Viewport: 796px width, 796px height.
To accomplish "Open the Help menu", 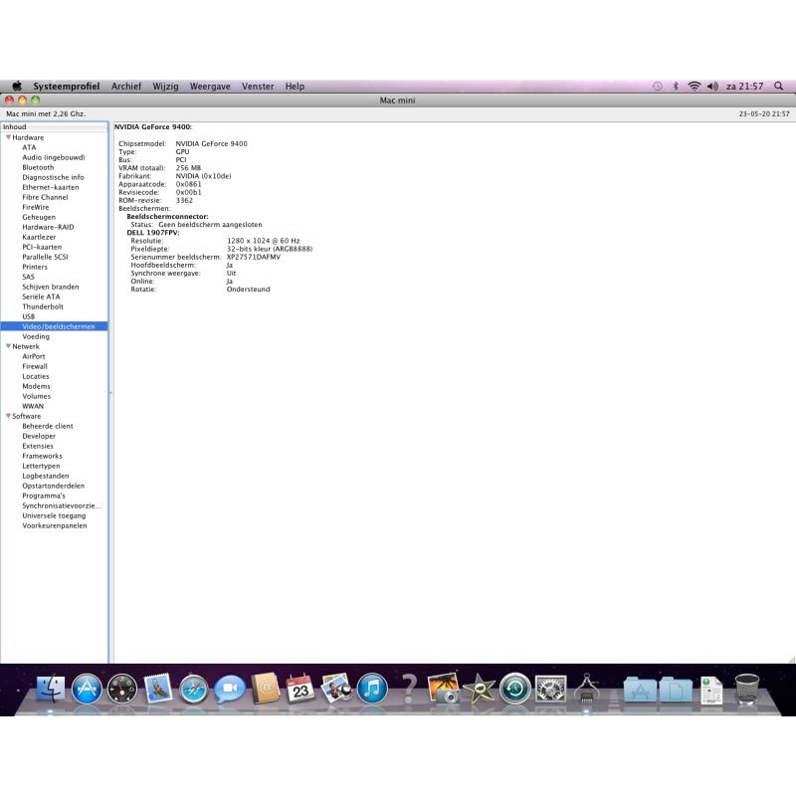I will tap(295, 86).
